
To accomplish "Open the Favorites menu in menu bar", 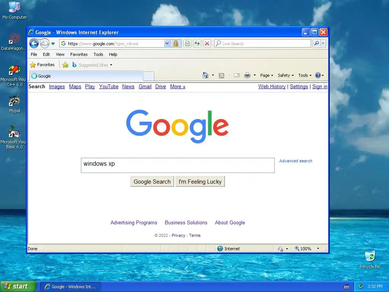I will (x=79, y=54).
